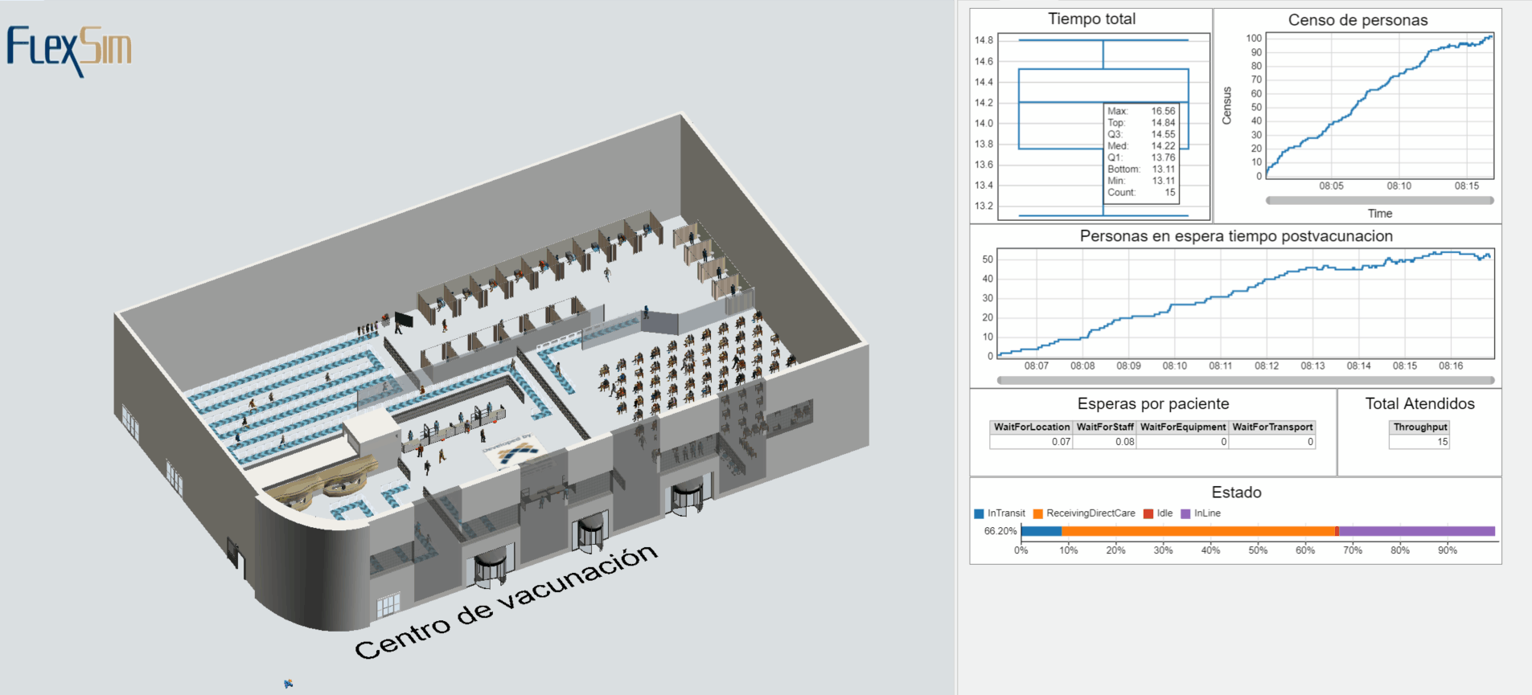1532x695 pixels.
Task: Click the blue InTransit legend square
Action: (x=979, y=513)
